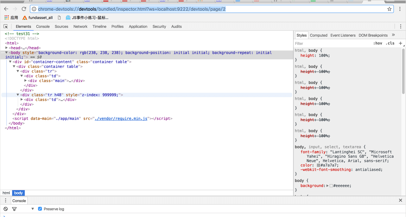Open the Sources panel tab
Screen dimensions: 406x217
click(61, 27)
